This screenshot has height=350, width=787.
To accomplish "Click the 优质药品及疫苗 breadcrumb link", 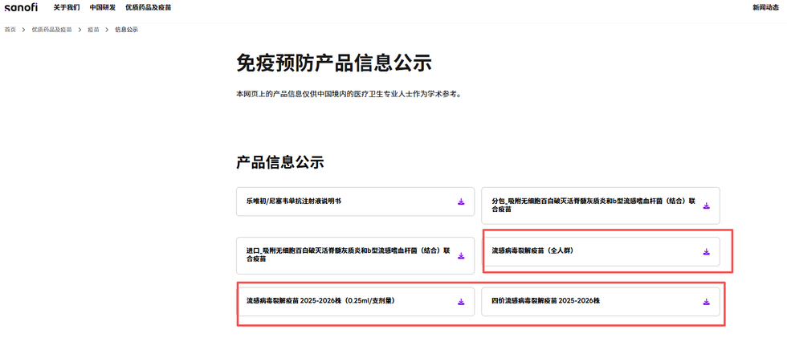I will 51,30.
